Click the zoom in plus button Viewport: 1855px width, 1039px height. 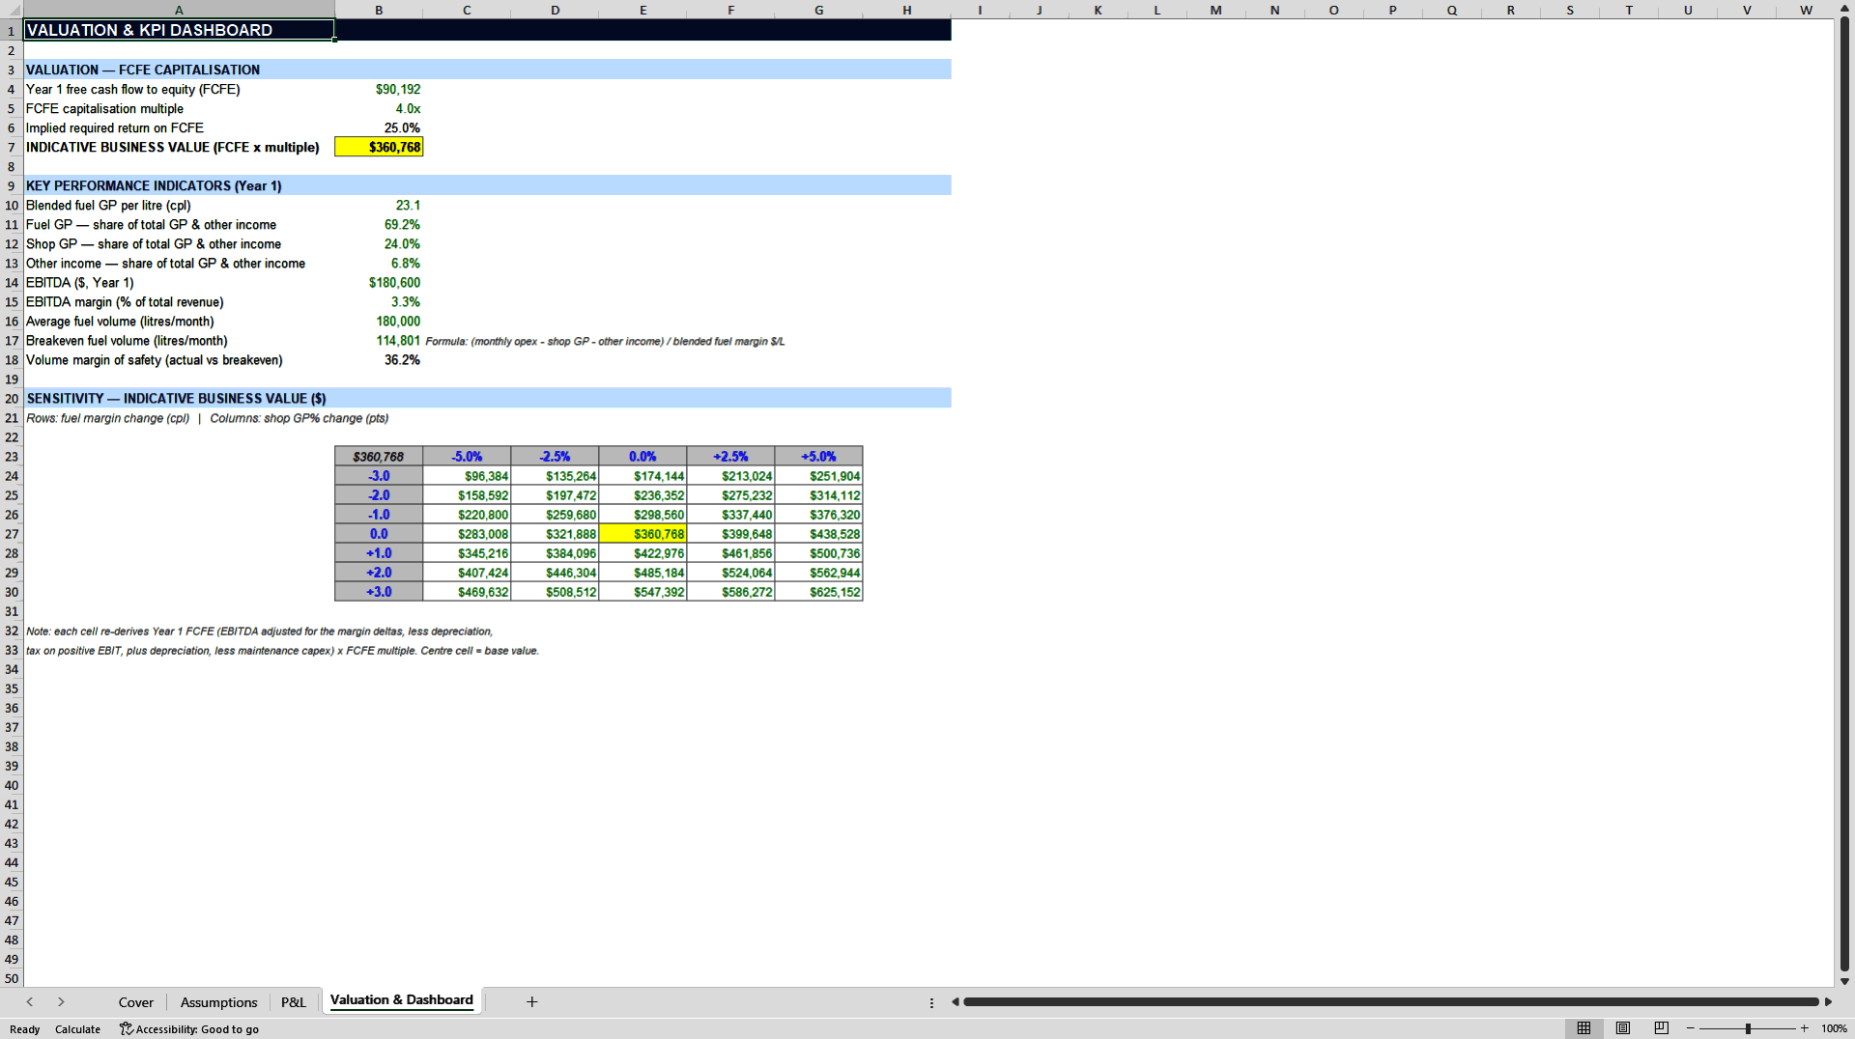click(x=1804, y=1028)
